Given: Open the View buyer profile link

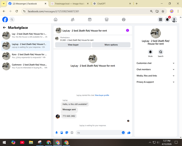Looking at the screenshot, I should (102, 95).
